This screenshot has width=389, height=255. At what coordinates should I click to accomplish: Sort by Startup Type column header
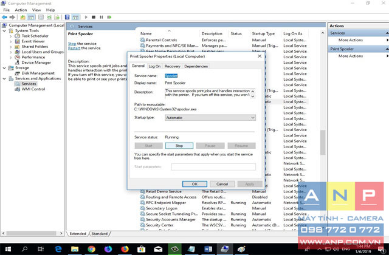coord(263,33)
